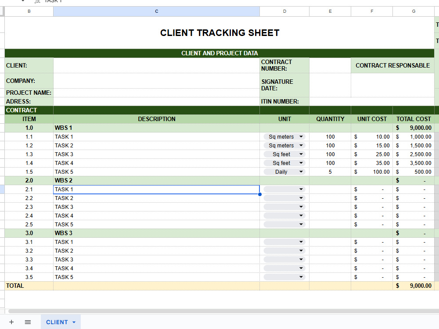Viewport: 439px width, 329px height.
Task: Select quantity 5 cell in row 1.5
Action: (x=330, y=172)
